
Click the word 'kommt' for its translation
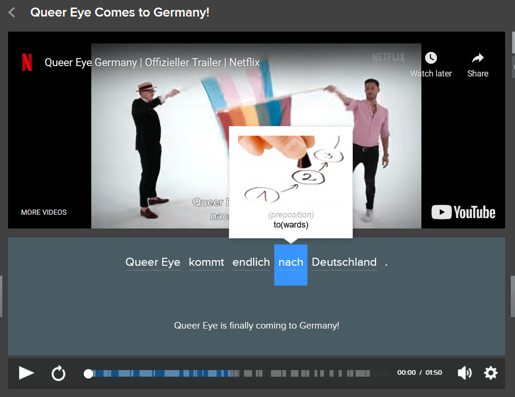click(x=206, y=262)
